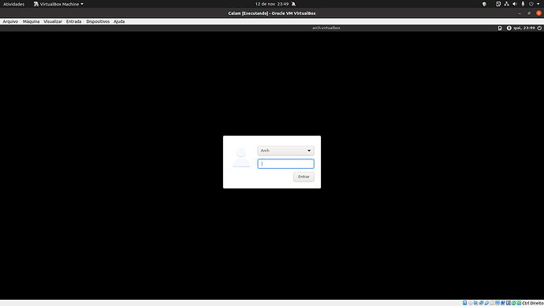Viewport: 544px width, 306px height.
Task: Expand the Arch user dropdown
Action: point(285,151)
